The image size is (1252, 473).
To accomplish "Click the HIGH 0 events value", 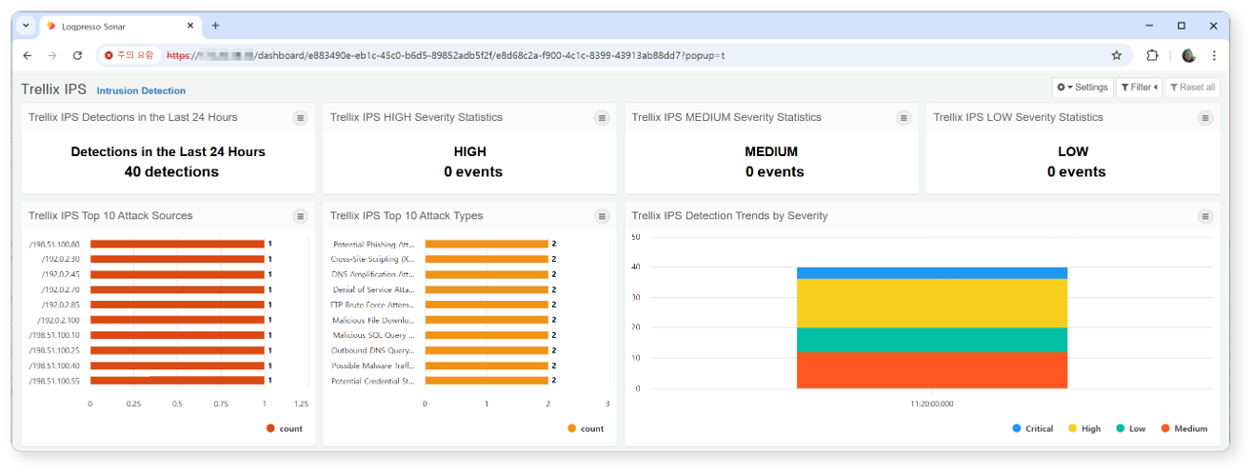I will (473, 172).
